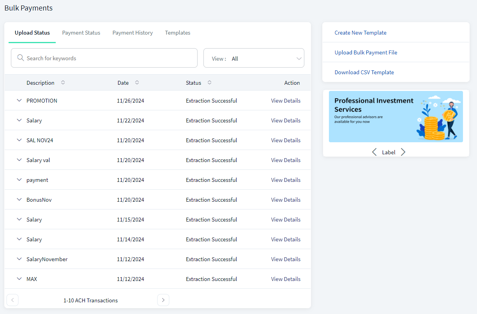This screenshot has height=314, width=477.
Task: Click Extraction Successful status for MAX
Action: click(x=211, y=279)
